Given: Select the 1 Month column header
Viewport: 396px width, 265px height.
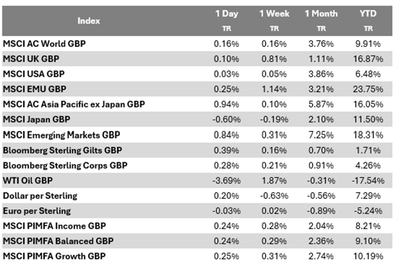Looking at the screenshot, I should tap(321, 14).
